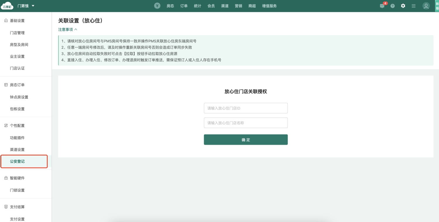Click note 2 about 订单同步失败
The width and height of the screenshot is (439, 222).
[x=127, y=47]
